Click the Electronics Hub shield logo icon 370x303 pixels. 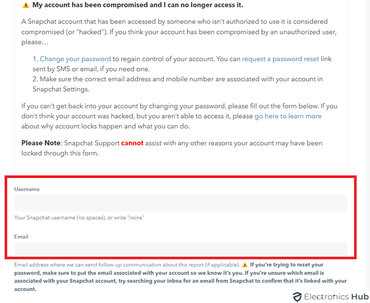coord(297,297)
